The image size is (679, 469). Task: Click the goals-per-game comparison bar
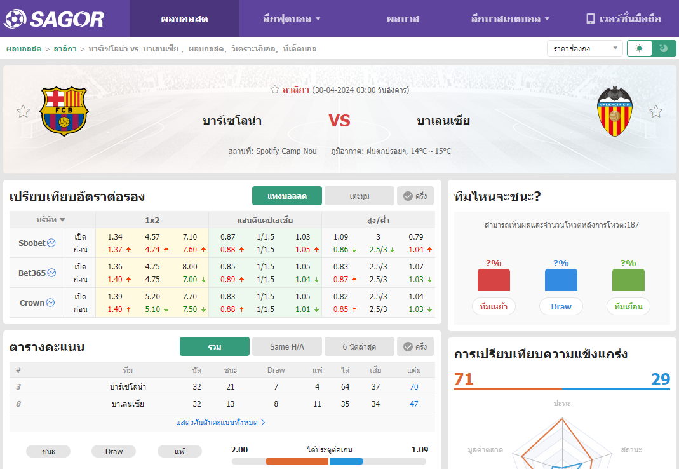click(x=328, y=461)
